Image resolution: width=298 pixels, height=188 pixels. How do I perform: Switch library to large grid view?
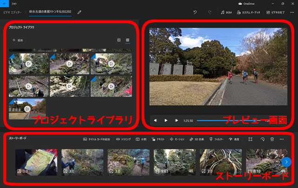click(119, 40)
